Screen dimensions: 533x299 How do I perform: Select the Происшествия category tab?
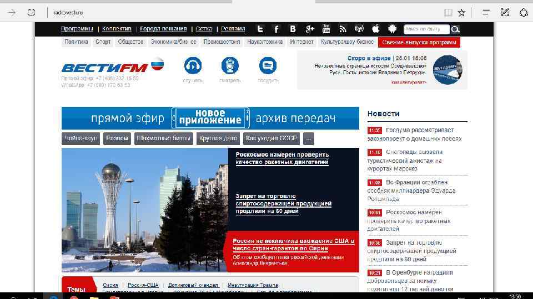[222, 42]
